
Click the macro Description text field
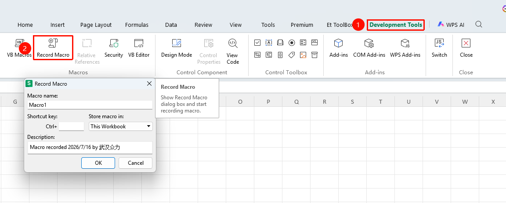click(x=90, y=148)
